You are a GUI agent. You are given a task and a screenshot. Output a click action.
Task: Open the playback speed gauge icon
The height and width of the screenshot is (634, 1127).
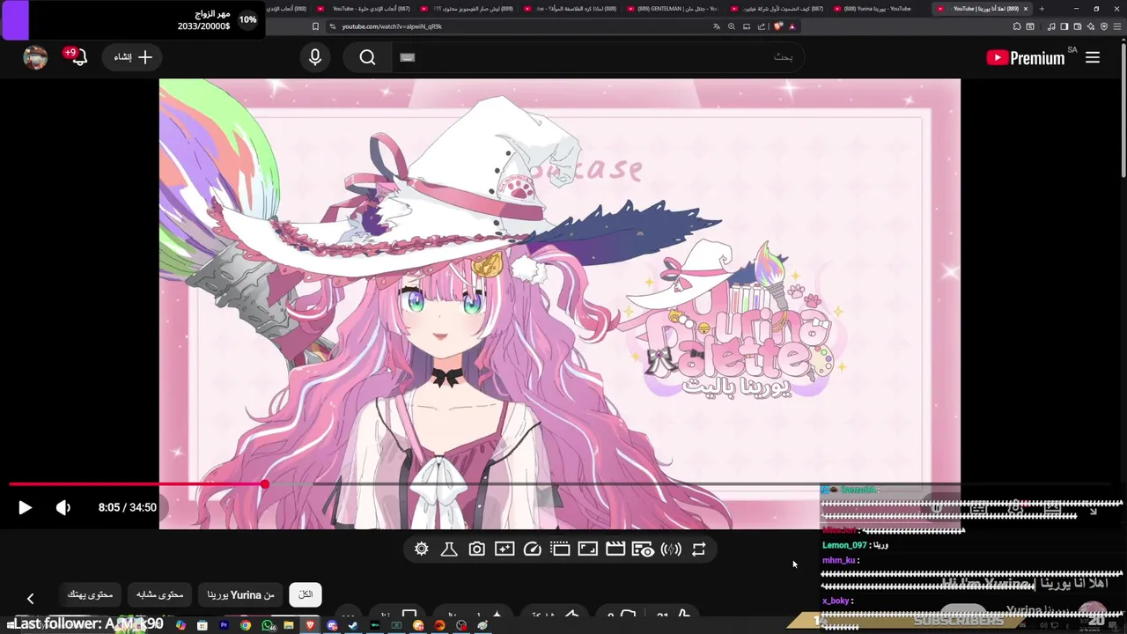[x=532, y=549]
